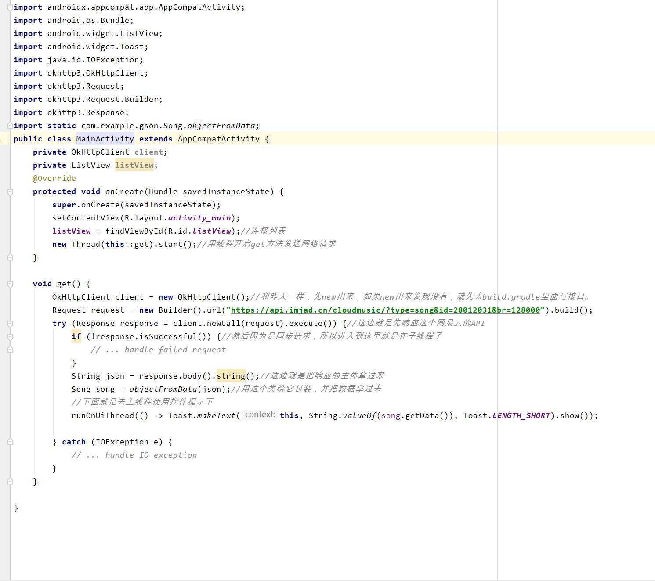Image resolution: width=655 pixels, height=581 pixels.
Task: Click fold marker at handle failed request comment
Action: click(11, 350)
